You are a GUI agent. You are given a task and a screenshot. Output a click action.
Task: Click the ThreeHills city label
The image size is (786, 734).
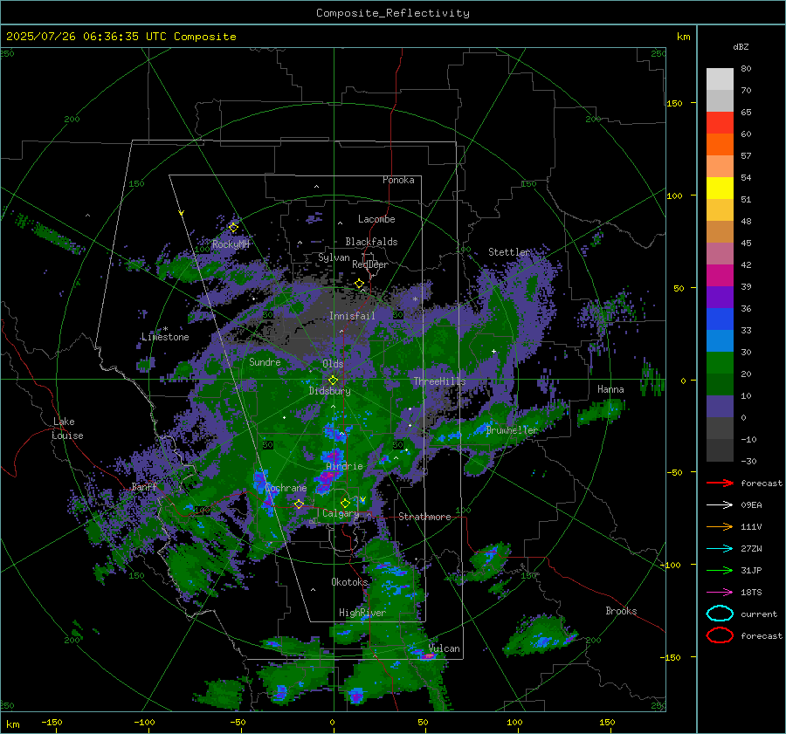pos(439,381)
